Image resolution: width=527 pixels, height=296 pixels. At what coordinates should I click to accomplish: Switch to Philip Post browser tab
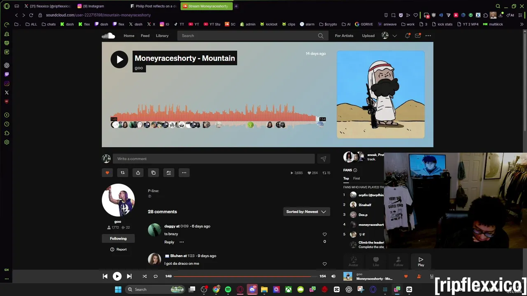[153, 6]
